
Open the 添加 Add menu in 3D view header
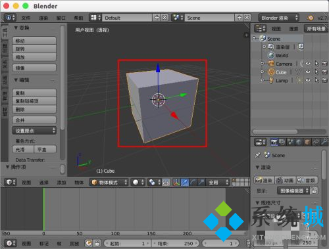pyautogui.click(x=61, y=183)
